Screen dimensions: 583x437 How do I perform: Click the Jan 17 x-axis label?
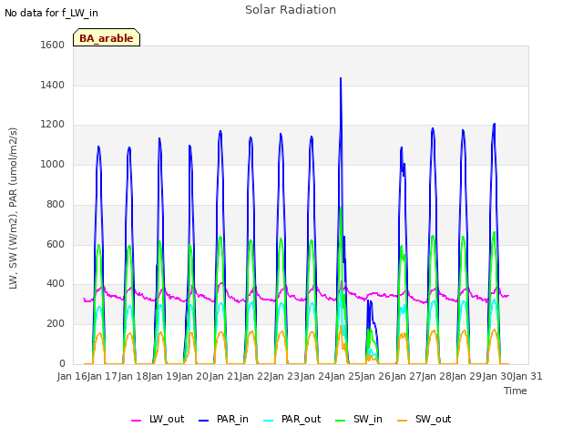pyautogui.click(x=103, y=376)
